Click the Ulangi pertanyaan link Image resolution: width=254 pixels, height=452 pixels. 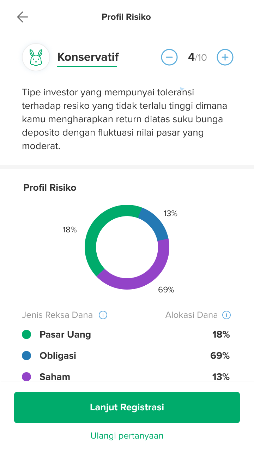pyautogui.click(x=127, y=436)
